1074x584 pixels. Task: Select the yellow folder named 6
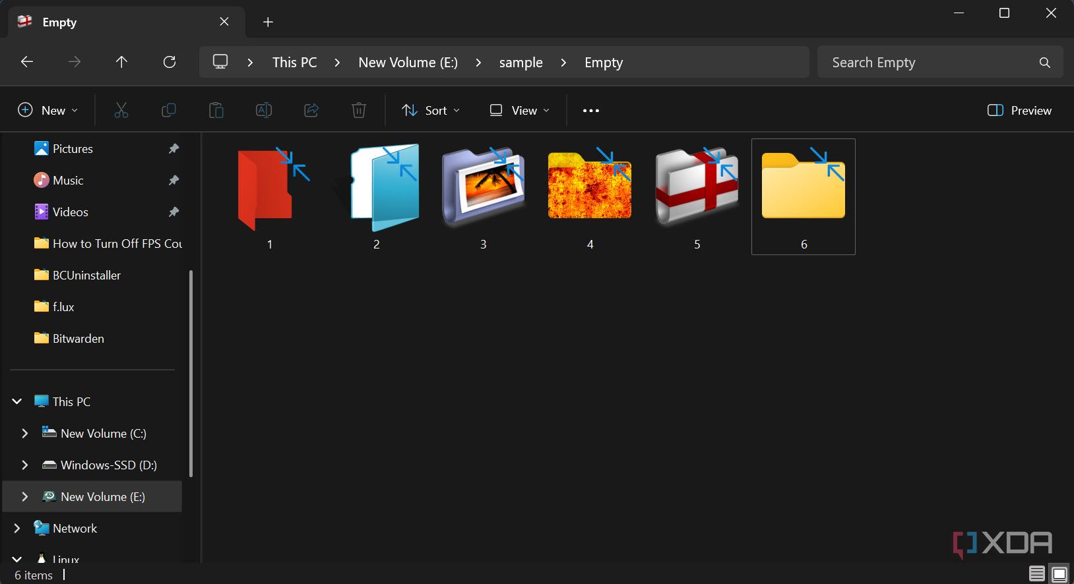pos(804,196)
